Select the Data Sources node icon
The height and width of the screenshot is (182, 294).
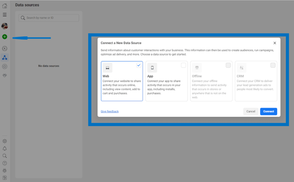(x=4, y=57)
